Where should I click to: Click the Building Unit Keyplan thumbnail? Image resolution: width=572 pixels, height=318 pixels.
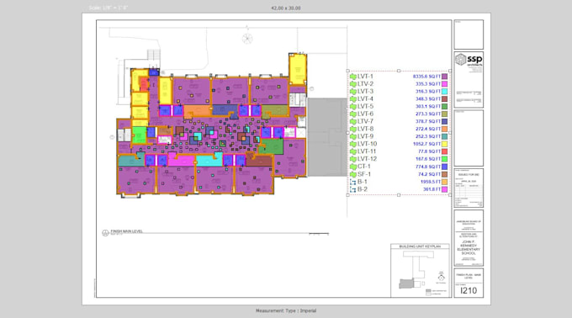coord(420,271)
